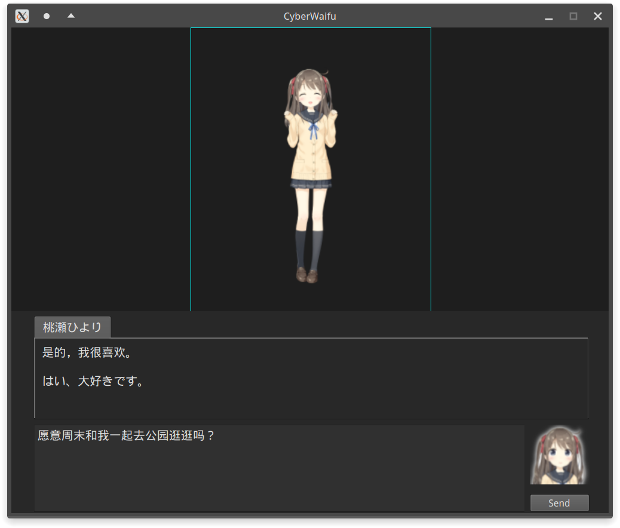Click the round dot sticky button in the title bar
This screenshot has width=620, height=528.
47,16
